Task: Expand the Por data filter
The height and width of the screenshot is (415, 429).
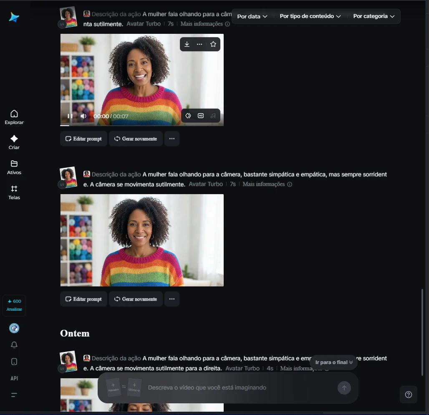Action: (252, 16)
